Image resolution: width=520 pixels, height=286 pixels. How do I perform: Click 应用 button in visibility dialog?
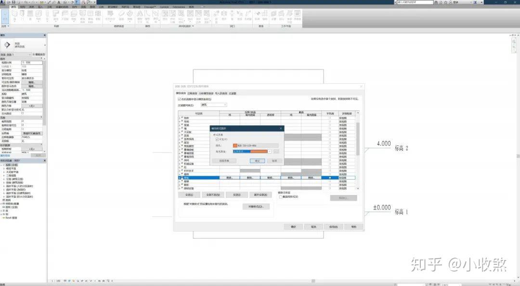(x=333, y=227)
